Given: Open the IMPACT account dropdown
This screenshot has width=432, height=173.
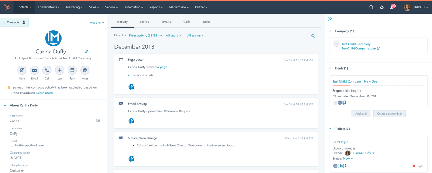Looking at the screenshot, I should pos(421,7).
